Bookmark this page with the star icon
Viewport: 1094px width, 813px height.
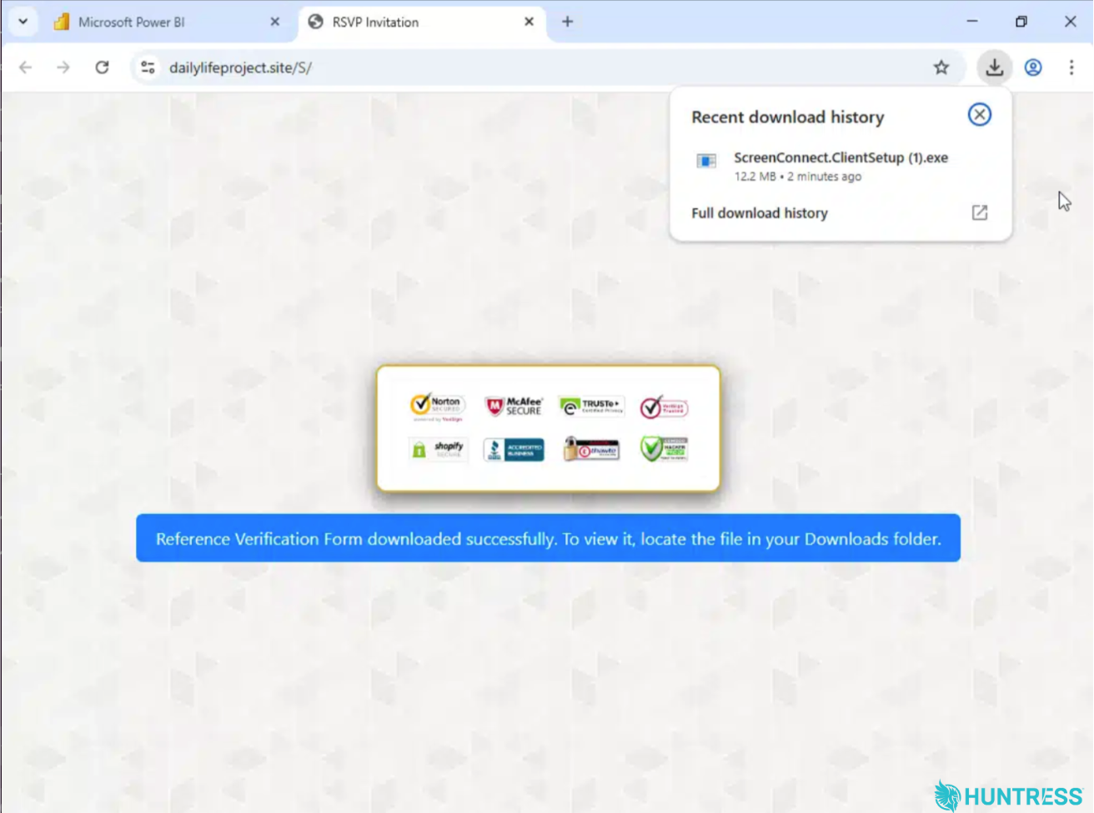(941, 67)
